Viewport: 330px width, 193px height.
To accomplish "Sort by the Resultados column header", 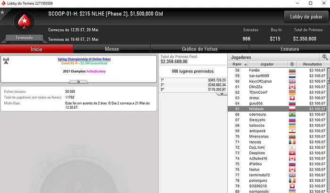I will (312, 64).
